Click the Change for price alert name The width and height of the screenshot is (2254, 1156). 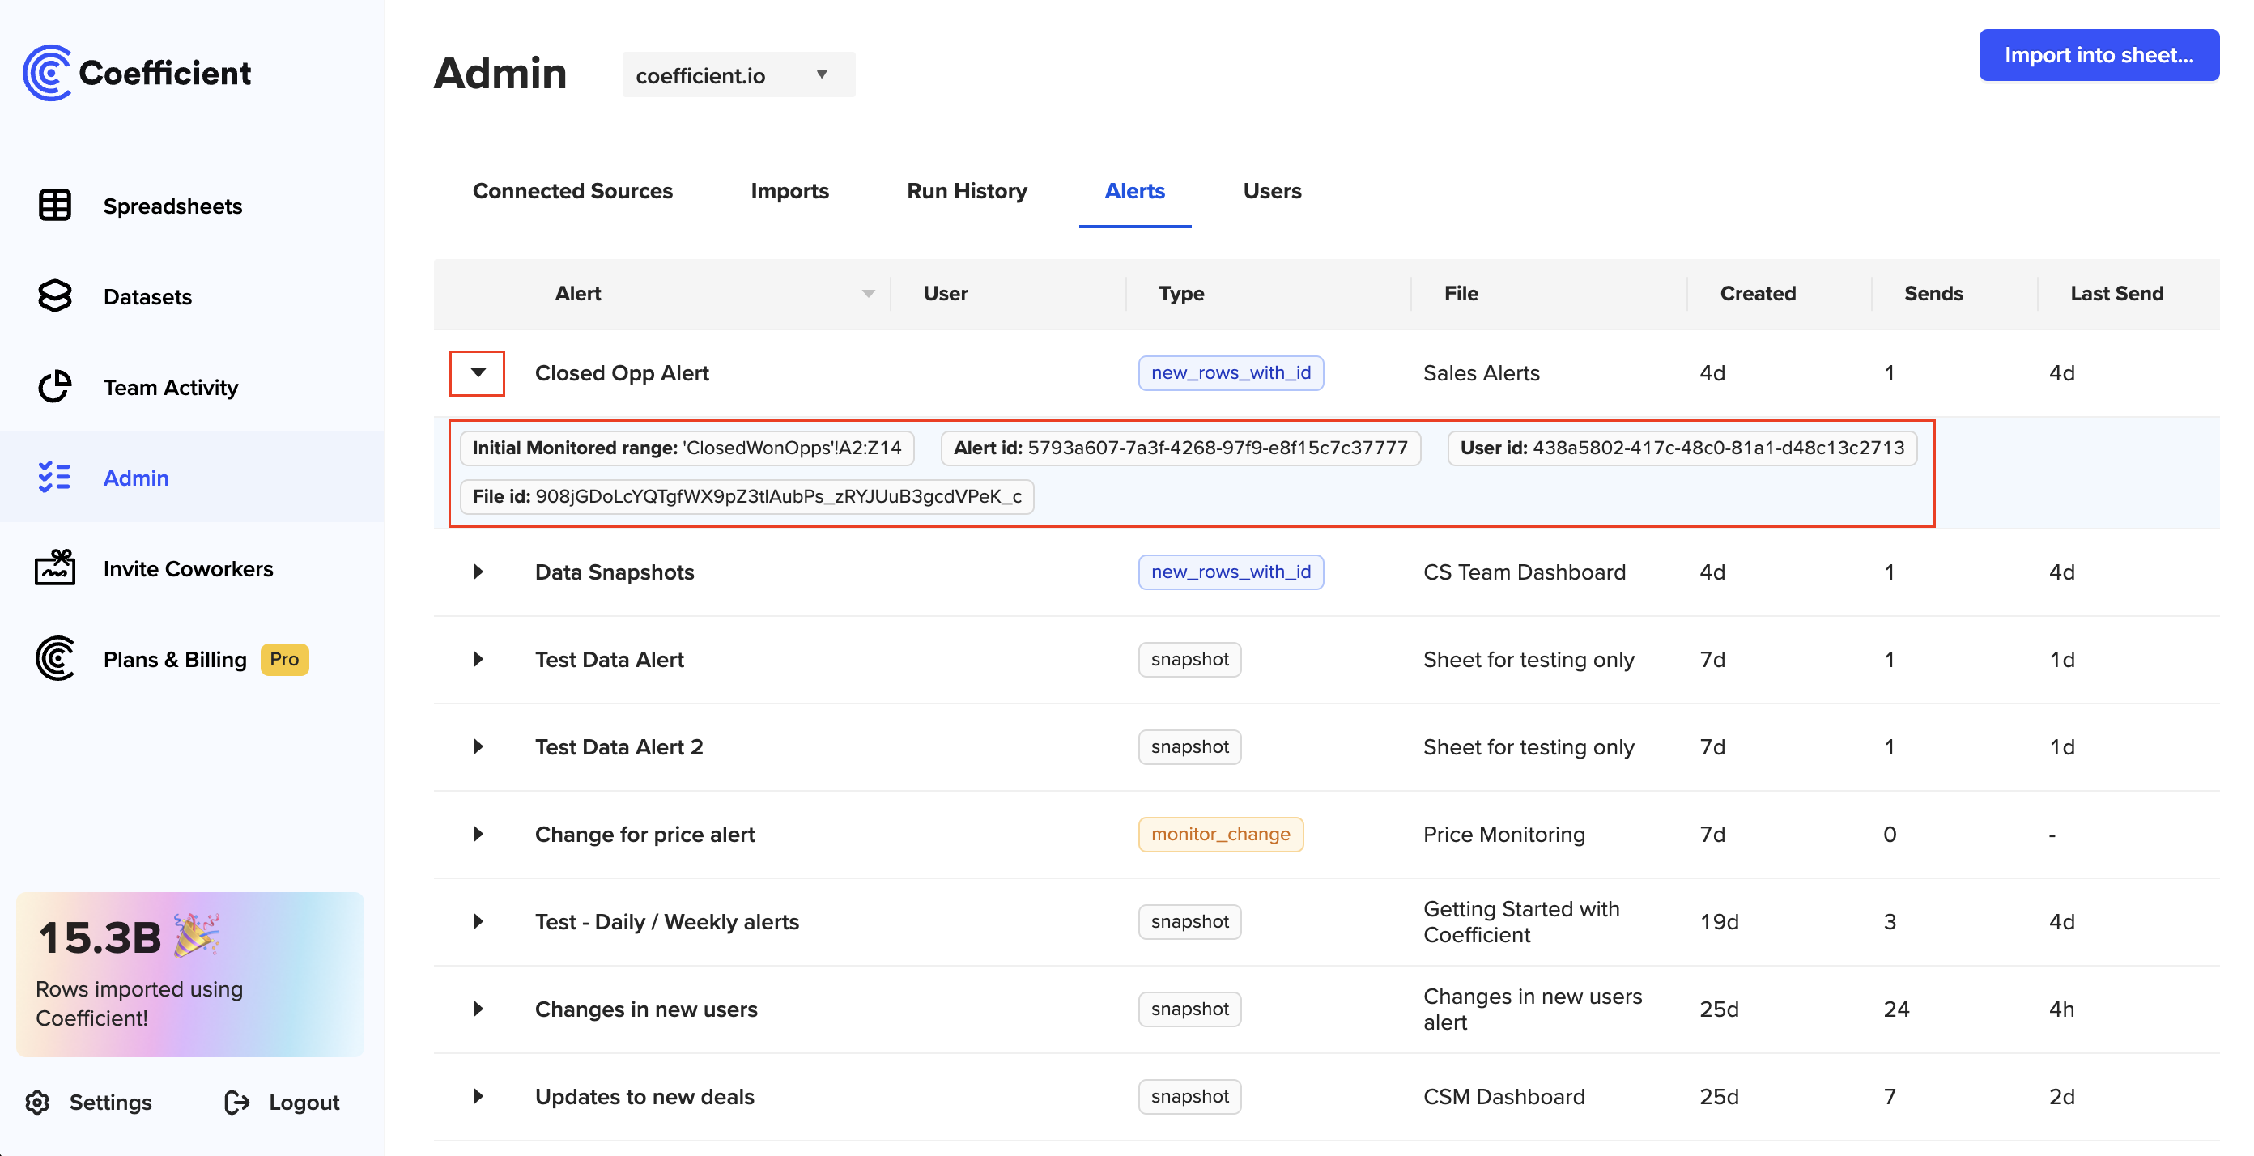click(x=644, y=835)
